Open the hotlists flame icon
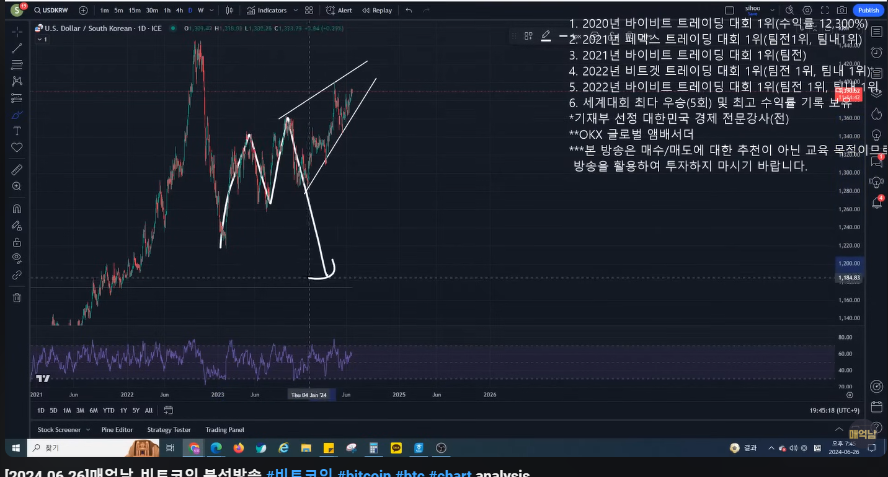The image size is (888, 477). click(877, 114)
